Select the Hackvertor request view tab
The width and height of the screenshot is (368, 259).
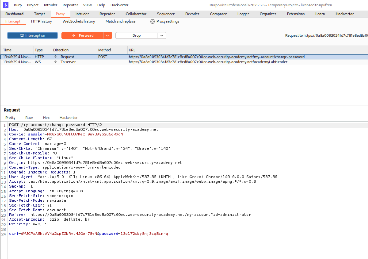click(x=69, y=118)
